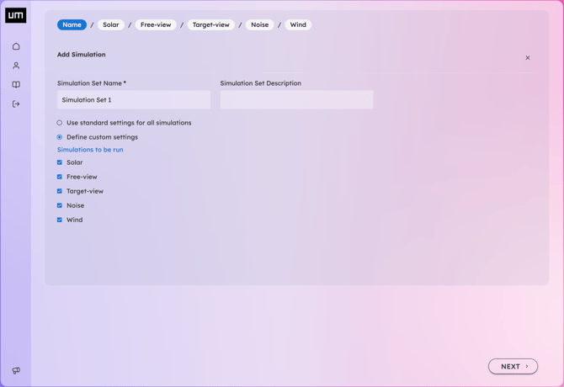This screenshot has height=387, width=564.
Task: Close the Add Simulation panel
Action: pos(527,58)
